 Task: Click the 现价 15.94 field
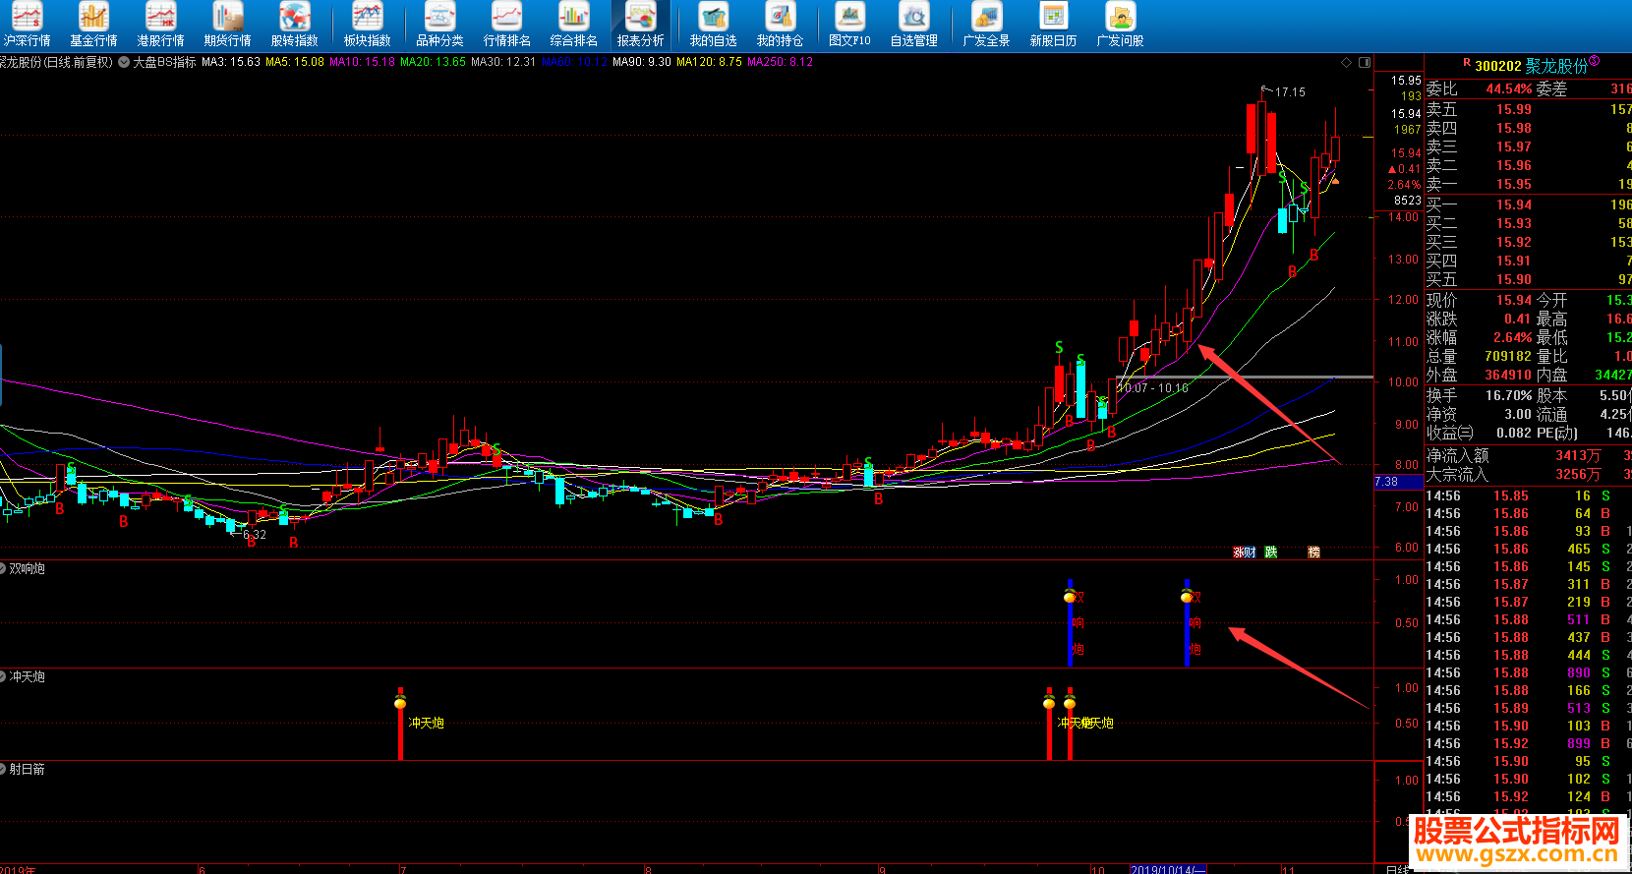[1479, 300]
